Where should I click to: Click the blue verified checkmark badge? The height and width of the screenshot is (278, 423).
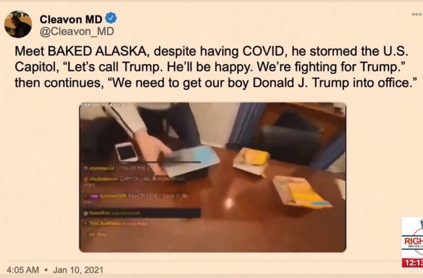click(111, 18)
